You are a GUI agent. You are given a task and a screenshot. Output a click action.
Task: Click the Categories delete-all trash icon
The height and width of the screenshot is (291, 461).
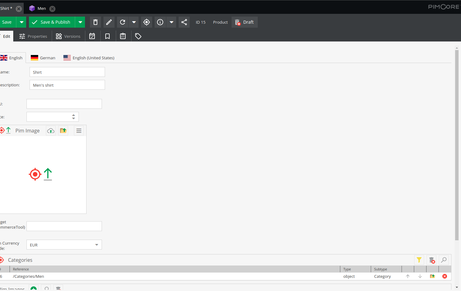tap(431, 260)
